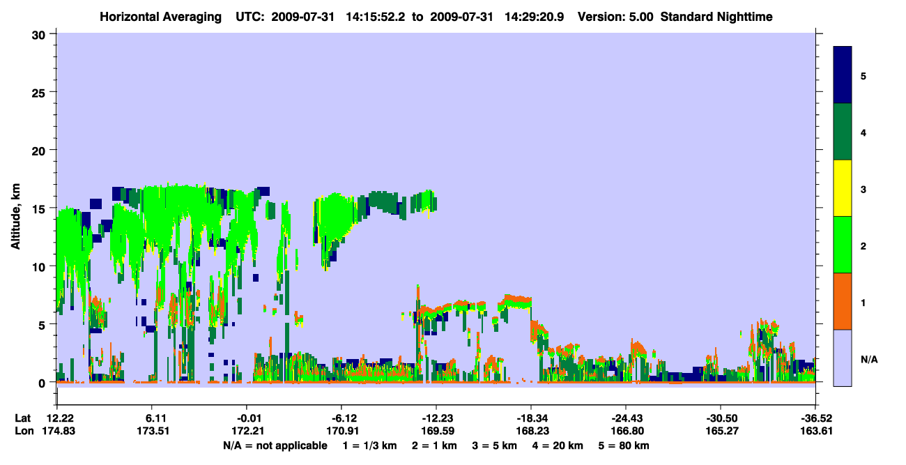Click the start time '14:15:52.2' in title

(377, 17)
